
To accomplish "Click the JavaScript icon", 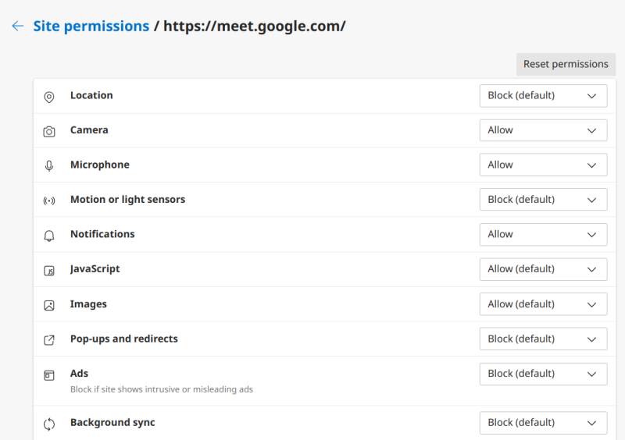I will coord(49,271).
